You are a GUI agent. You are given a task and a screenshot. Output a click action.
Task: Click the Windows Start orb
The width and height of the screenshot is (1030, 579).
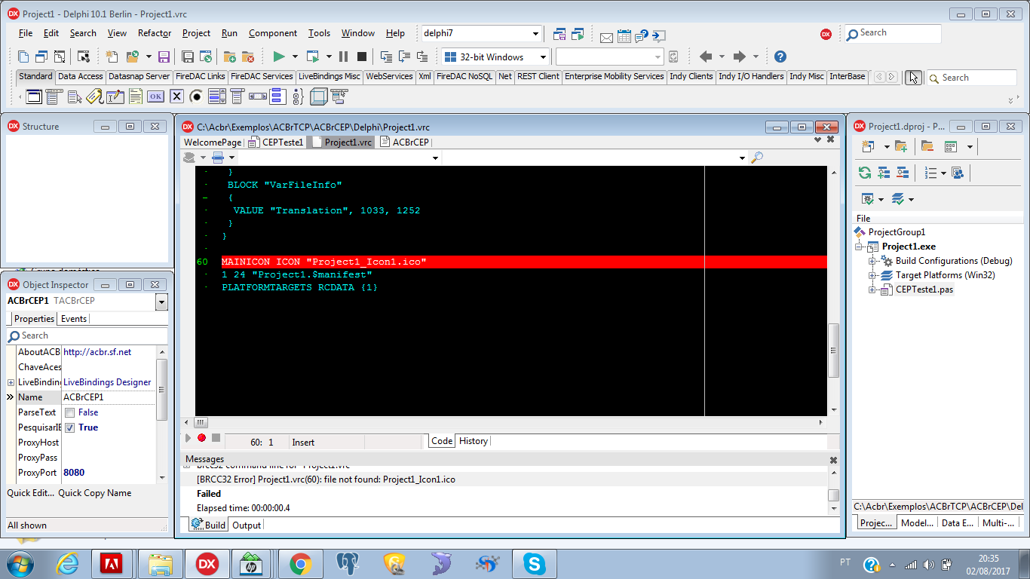(19, 563)
